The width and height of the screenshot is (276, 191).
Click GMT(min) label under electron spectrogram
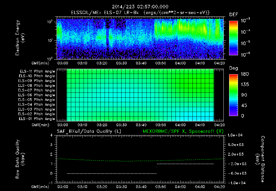click(x=40, y=63)
